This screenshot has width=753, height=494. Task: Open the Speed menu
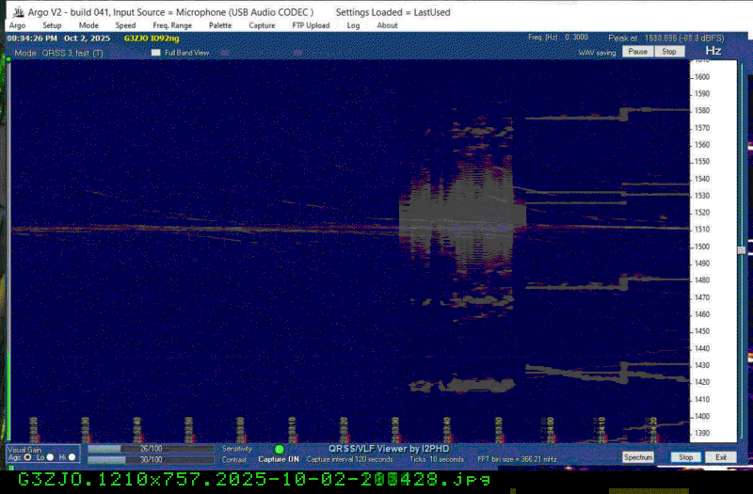(x=125, y=25)
